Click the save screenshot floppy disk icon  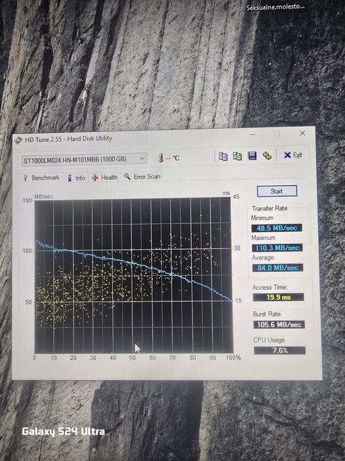[252, 155]
